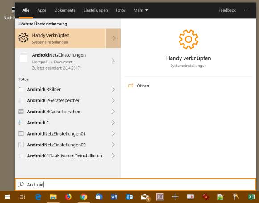Open File Explorer from the taskbar
The height and width of the screenshot is (203, 259).
coord(53,197)
